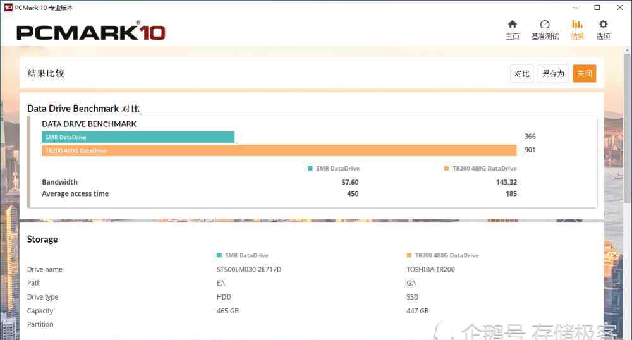Click the Average access time value 185
Image resolution: width=632 pixels, height=340 pixels.
(x=511, y=194)
